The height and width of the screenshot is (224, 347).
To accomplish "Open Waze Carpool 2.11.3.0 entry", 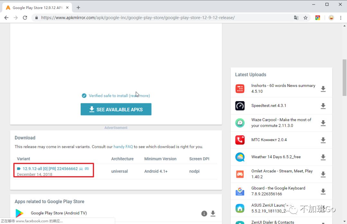I will click(281, 123).
